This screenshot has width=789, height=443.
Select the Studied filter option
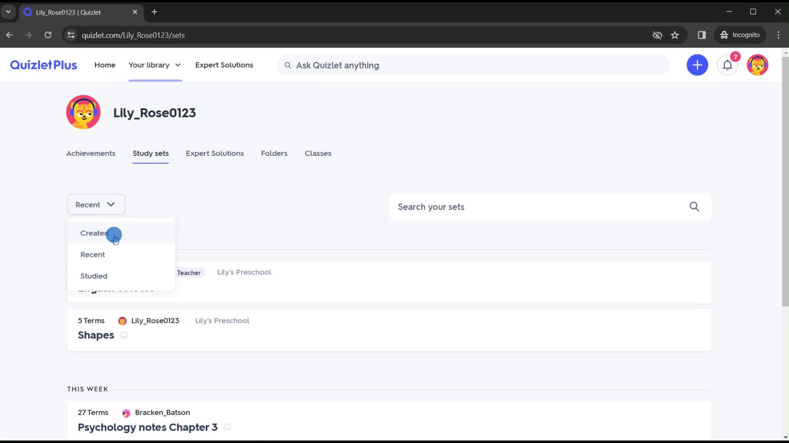pos(94,276)
